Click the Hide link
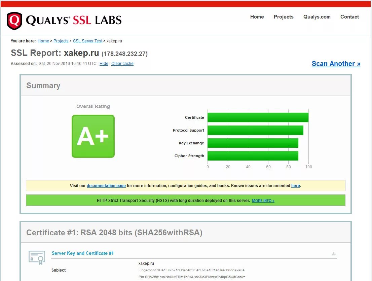 click(x=104, y=64)
